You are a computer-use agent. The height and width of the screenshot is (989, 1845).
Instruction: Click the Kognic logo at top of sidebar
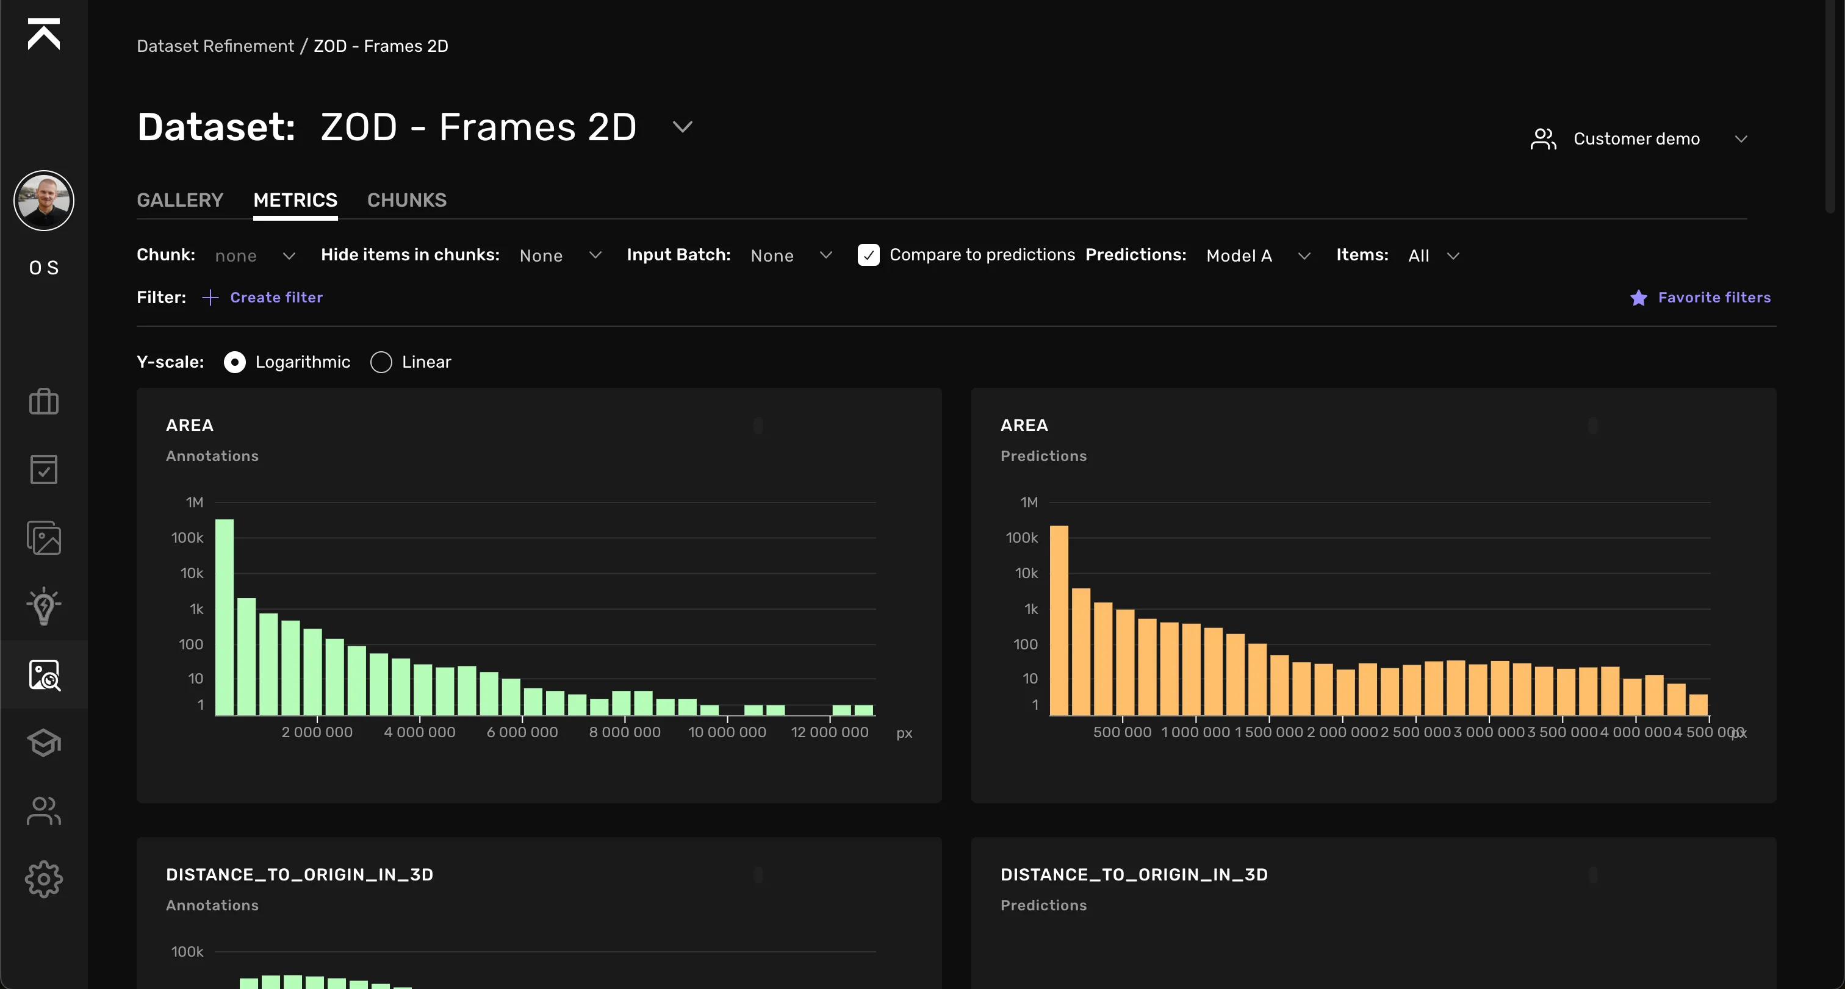[x=44, y=34]
